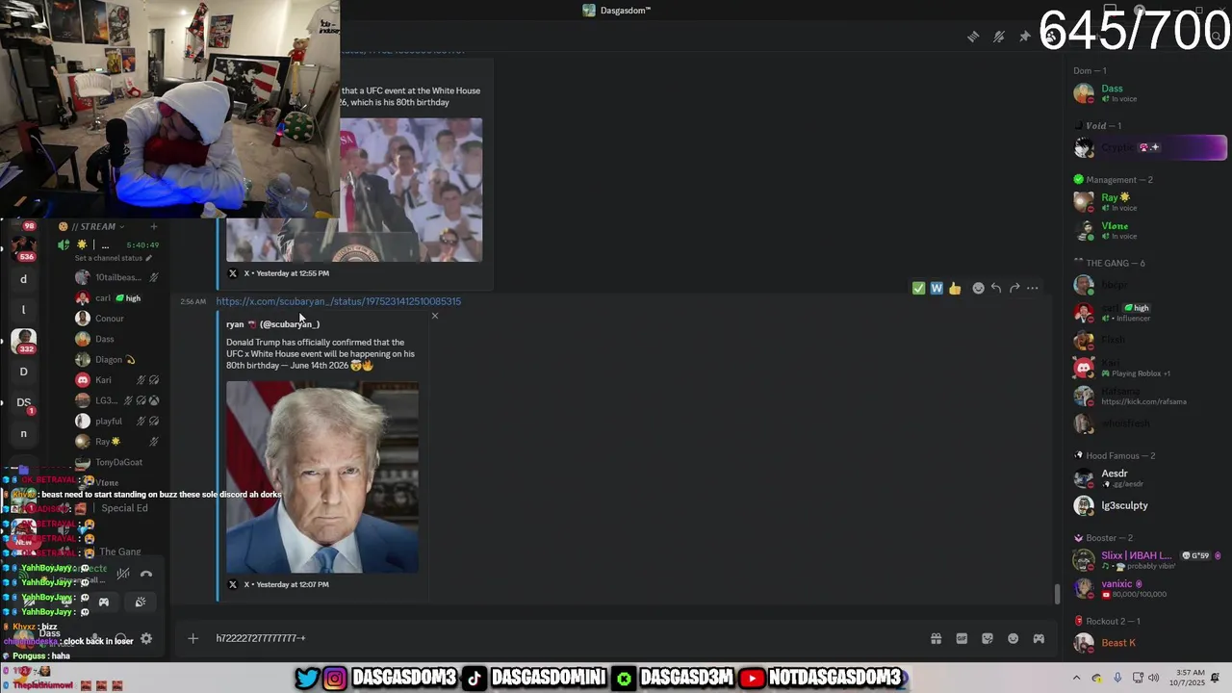Open the emoji picker in message bar
This screenshot has height=693, width=1232.
[1013, 638]
